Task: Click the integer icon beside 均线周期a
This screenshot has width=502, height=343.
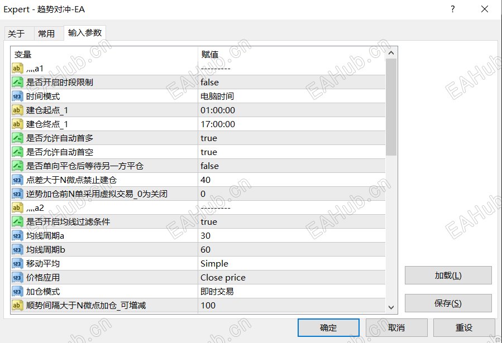Action: coord(17,235)
